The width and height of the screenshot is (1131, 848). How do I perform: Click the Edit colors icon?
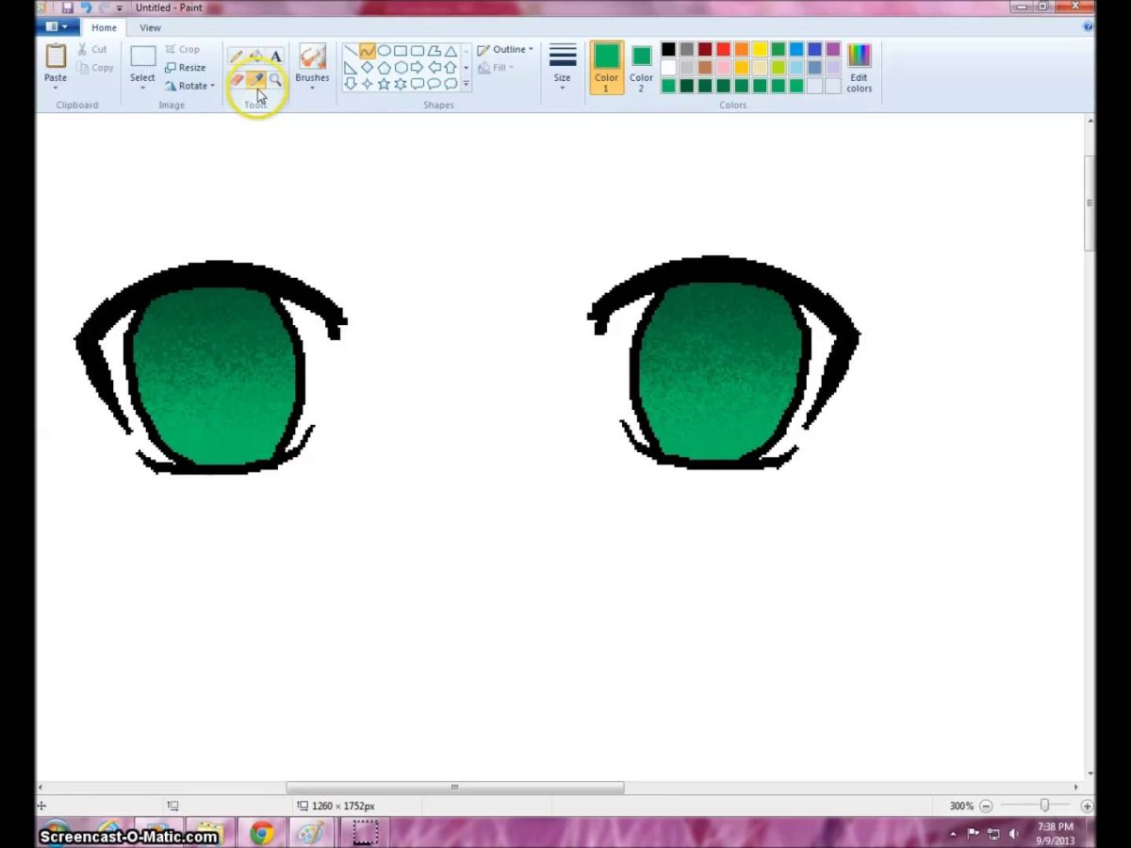[859, 67]
